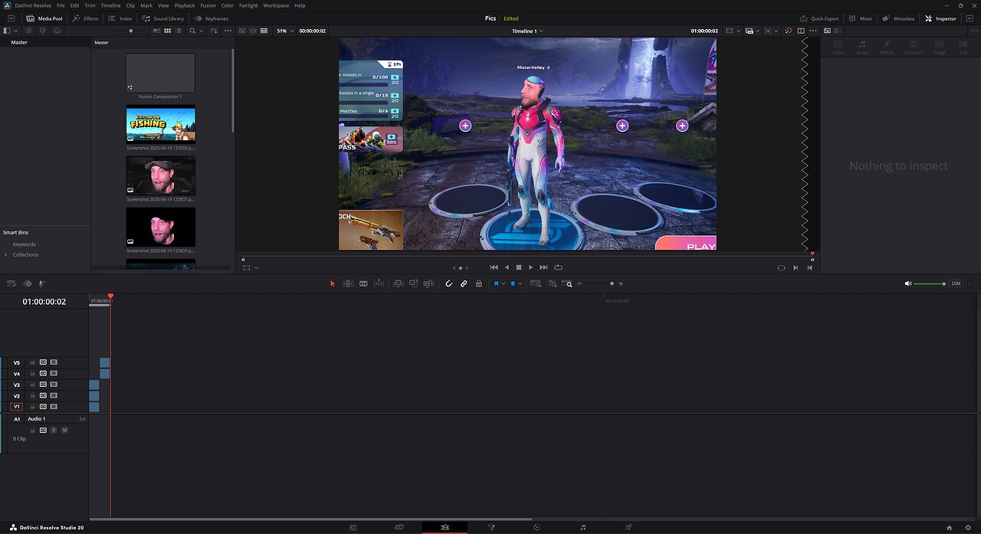Open Timeline 1 name dropdown

click(527, 31)
